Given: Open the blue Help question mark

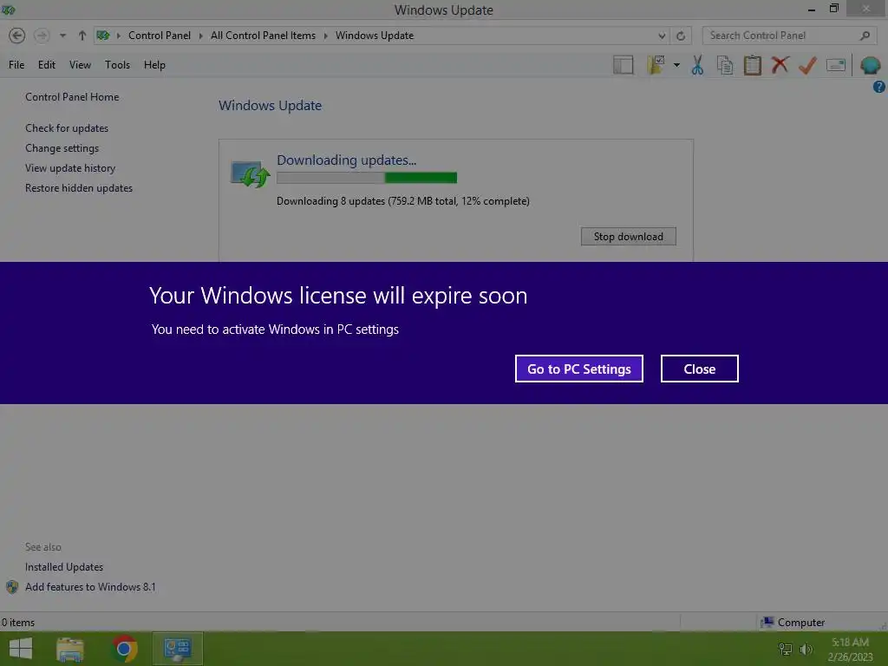Looking at the screenshot, I should 879,87.
